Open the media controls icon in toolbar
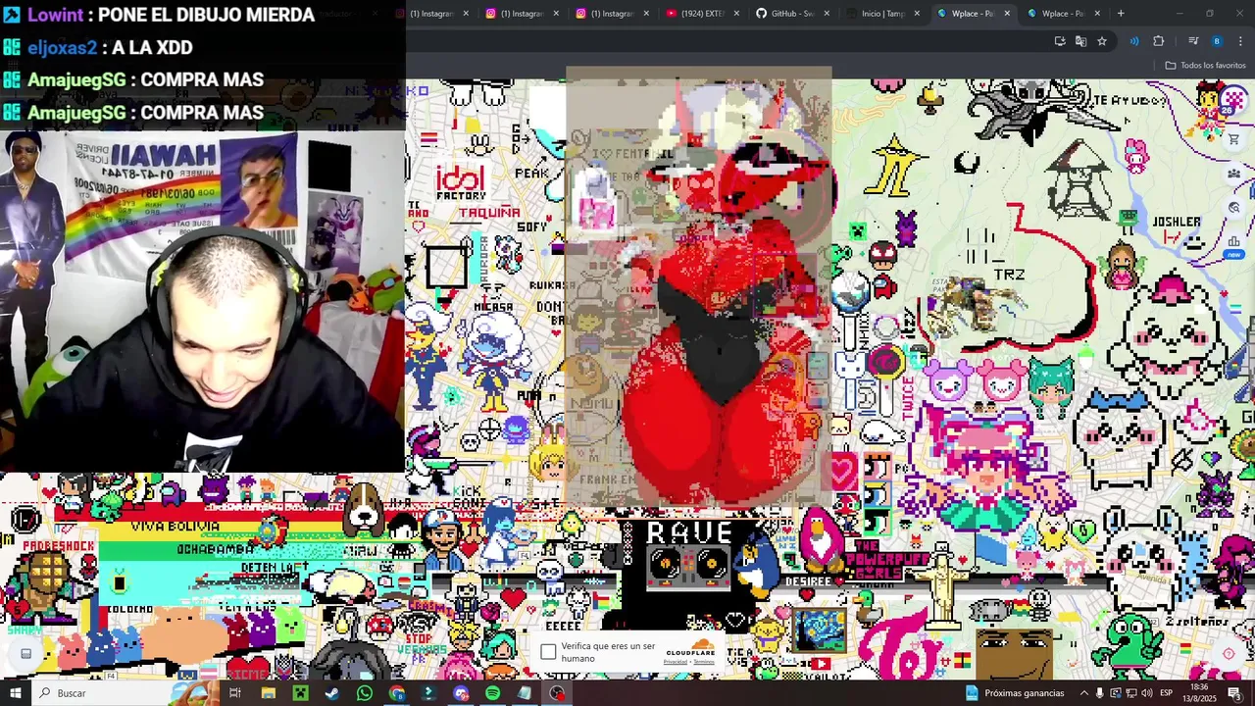 [1193, 41]
